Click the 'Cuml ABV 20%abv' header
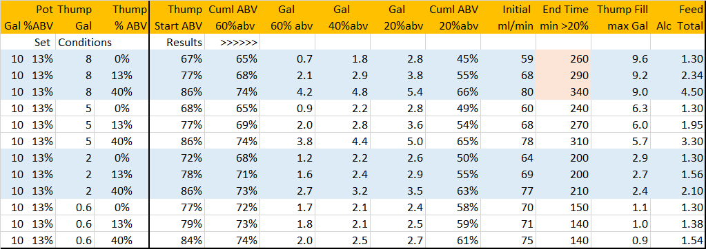This screenshot has height=249, width=706. click(453, 17)
